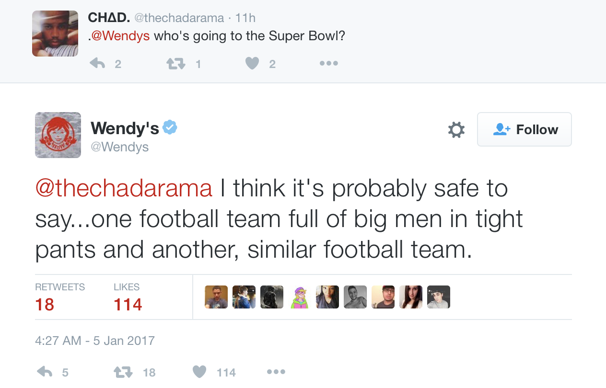
Task: Reply to CHAD's Super Bowl tweet
Action: coord(98,63)
